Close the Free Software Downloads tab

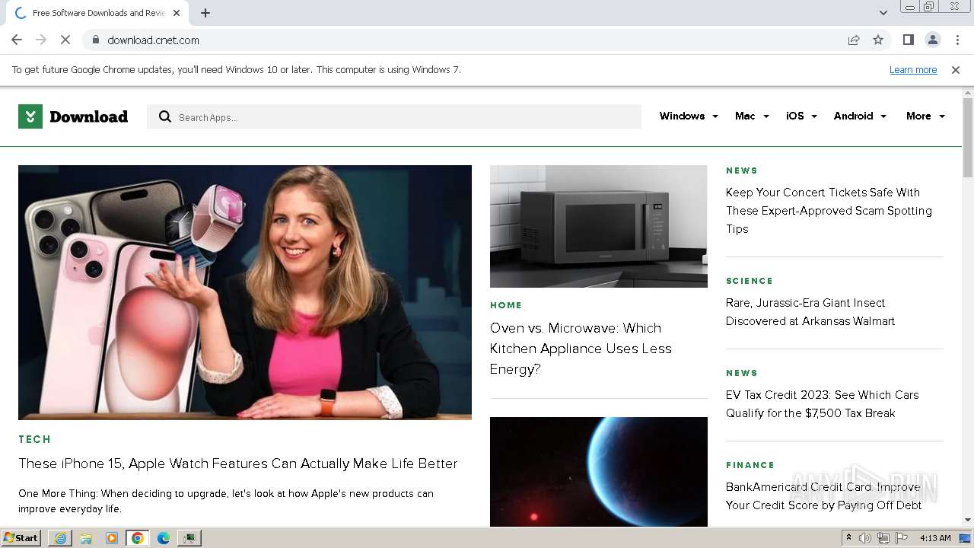(x=177, y=13)
